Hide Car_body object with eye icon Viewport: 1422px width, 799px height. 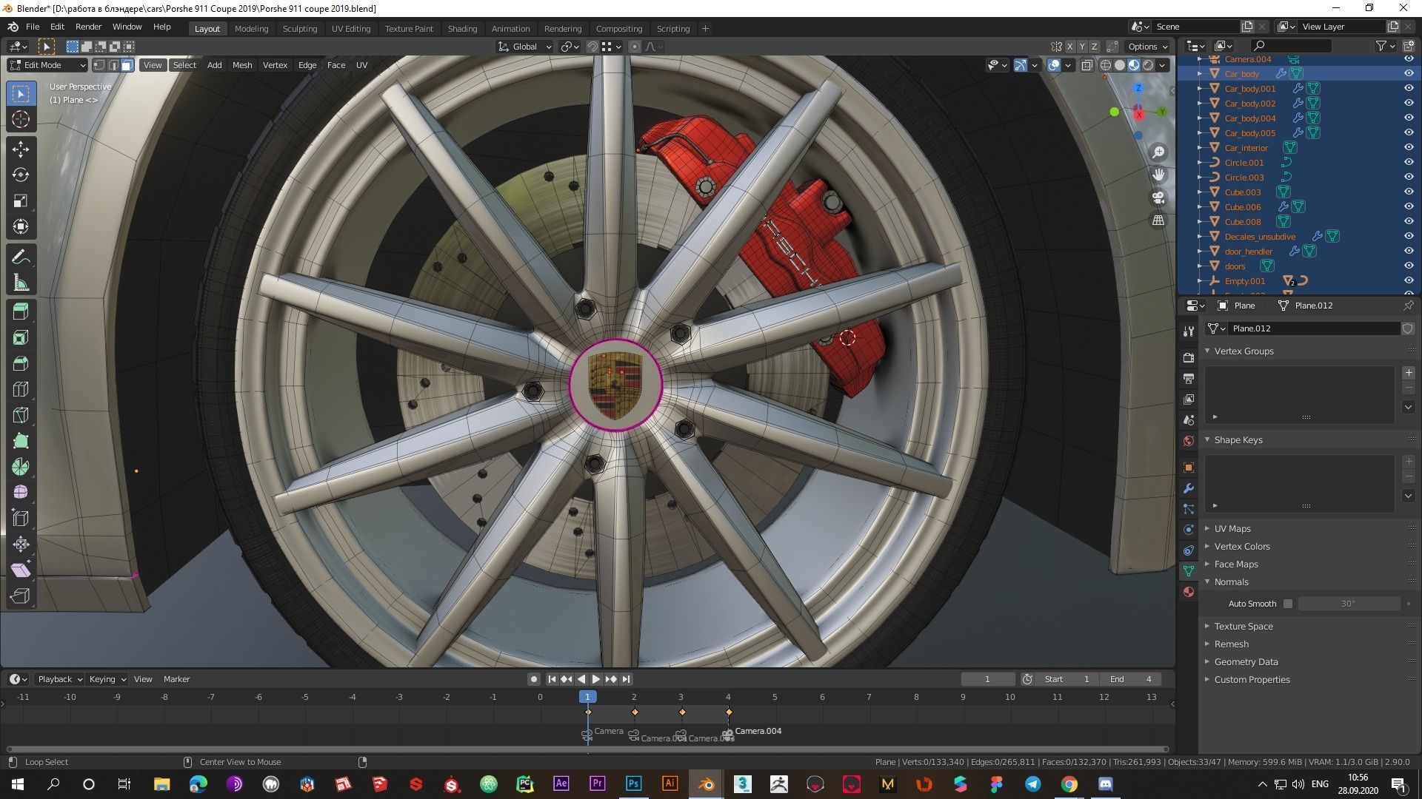[1409, 73]
